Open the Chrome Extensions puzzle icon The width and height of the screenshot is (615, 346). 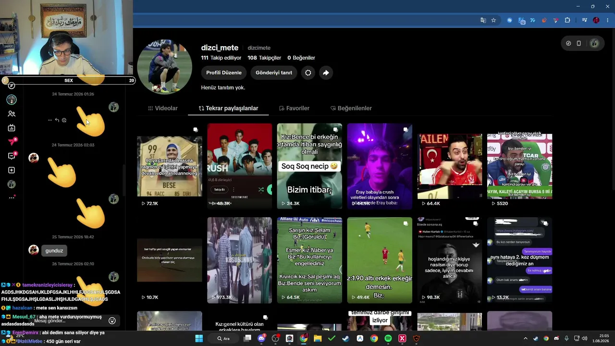pos(567,20)
